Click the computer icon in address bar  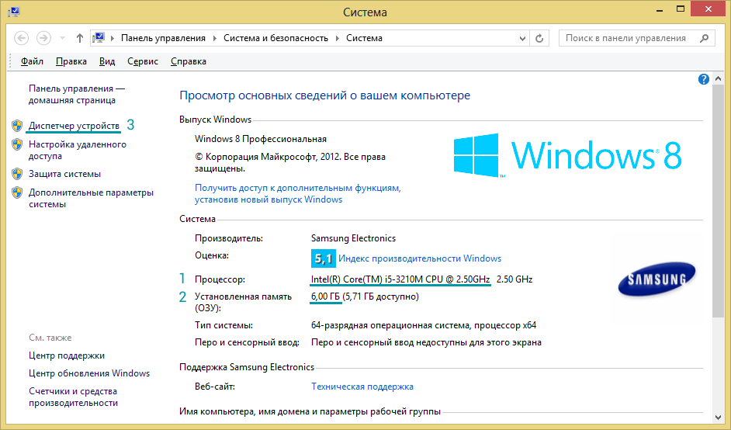point(99,38)
